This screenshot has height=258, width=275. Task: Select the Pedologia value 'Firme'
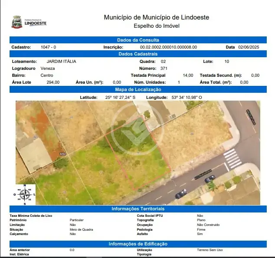201,230
